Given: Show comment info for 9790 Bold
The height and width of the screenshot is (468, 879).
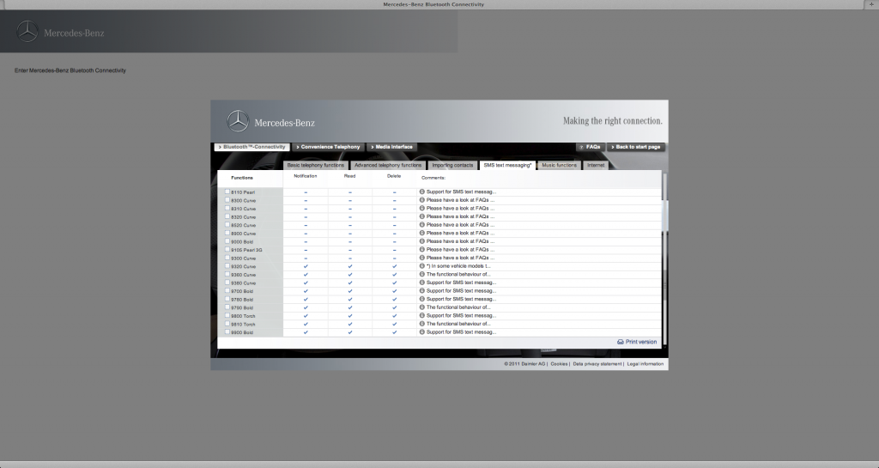Looking at the screenshot, I should coord(422,307).
